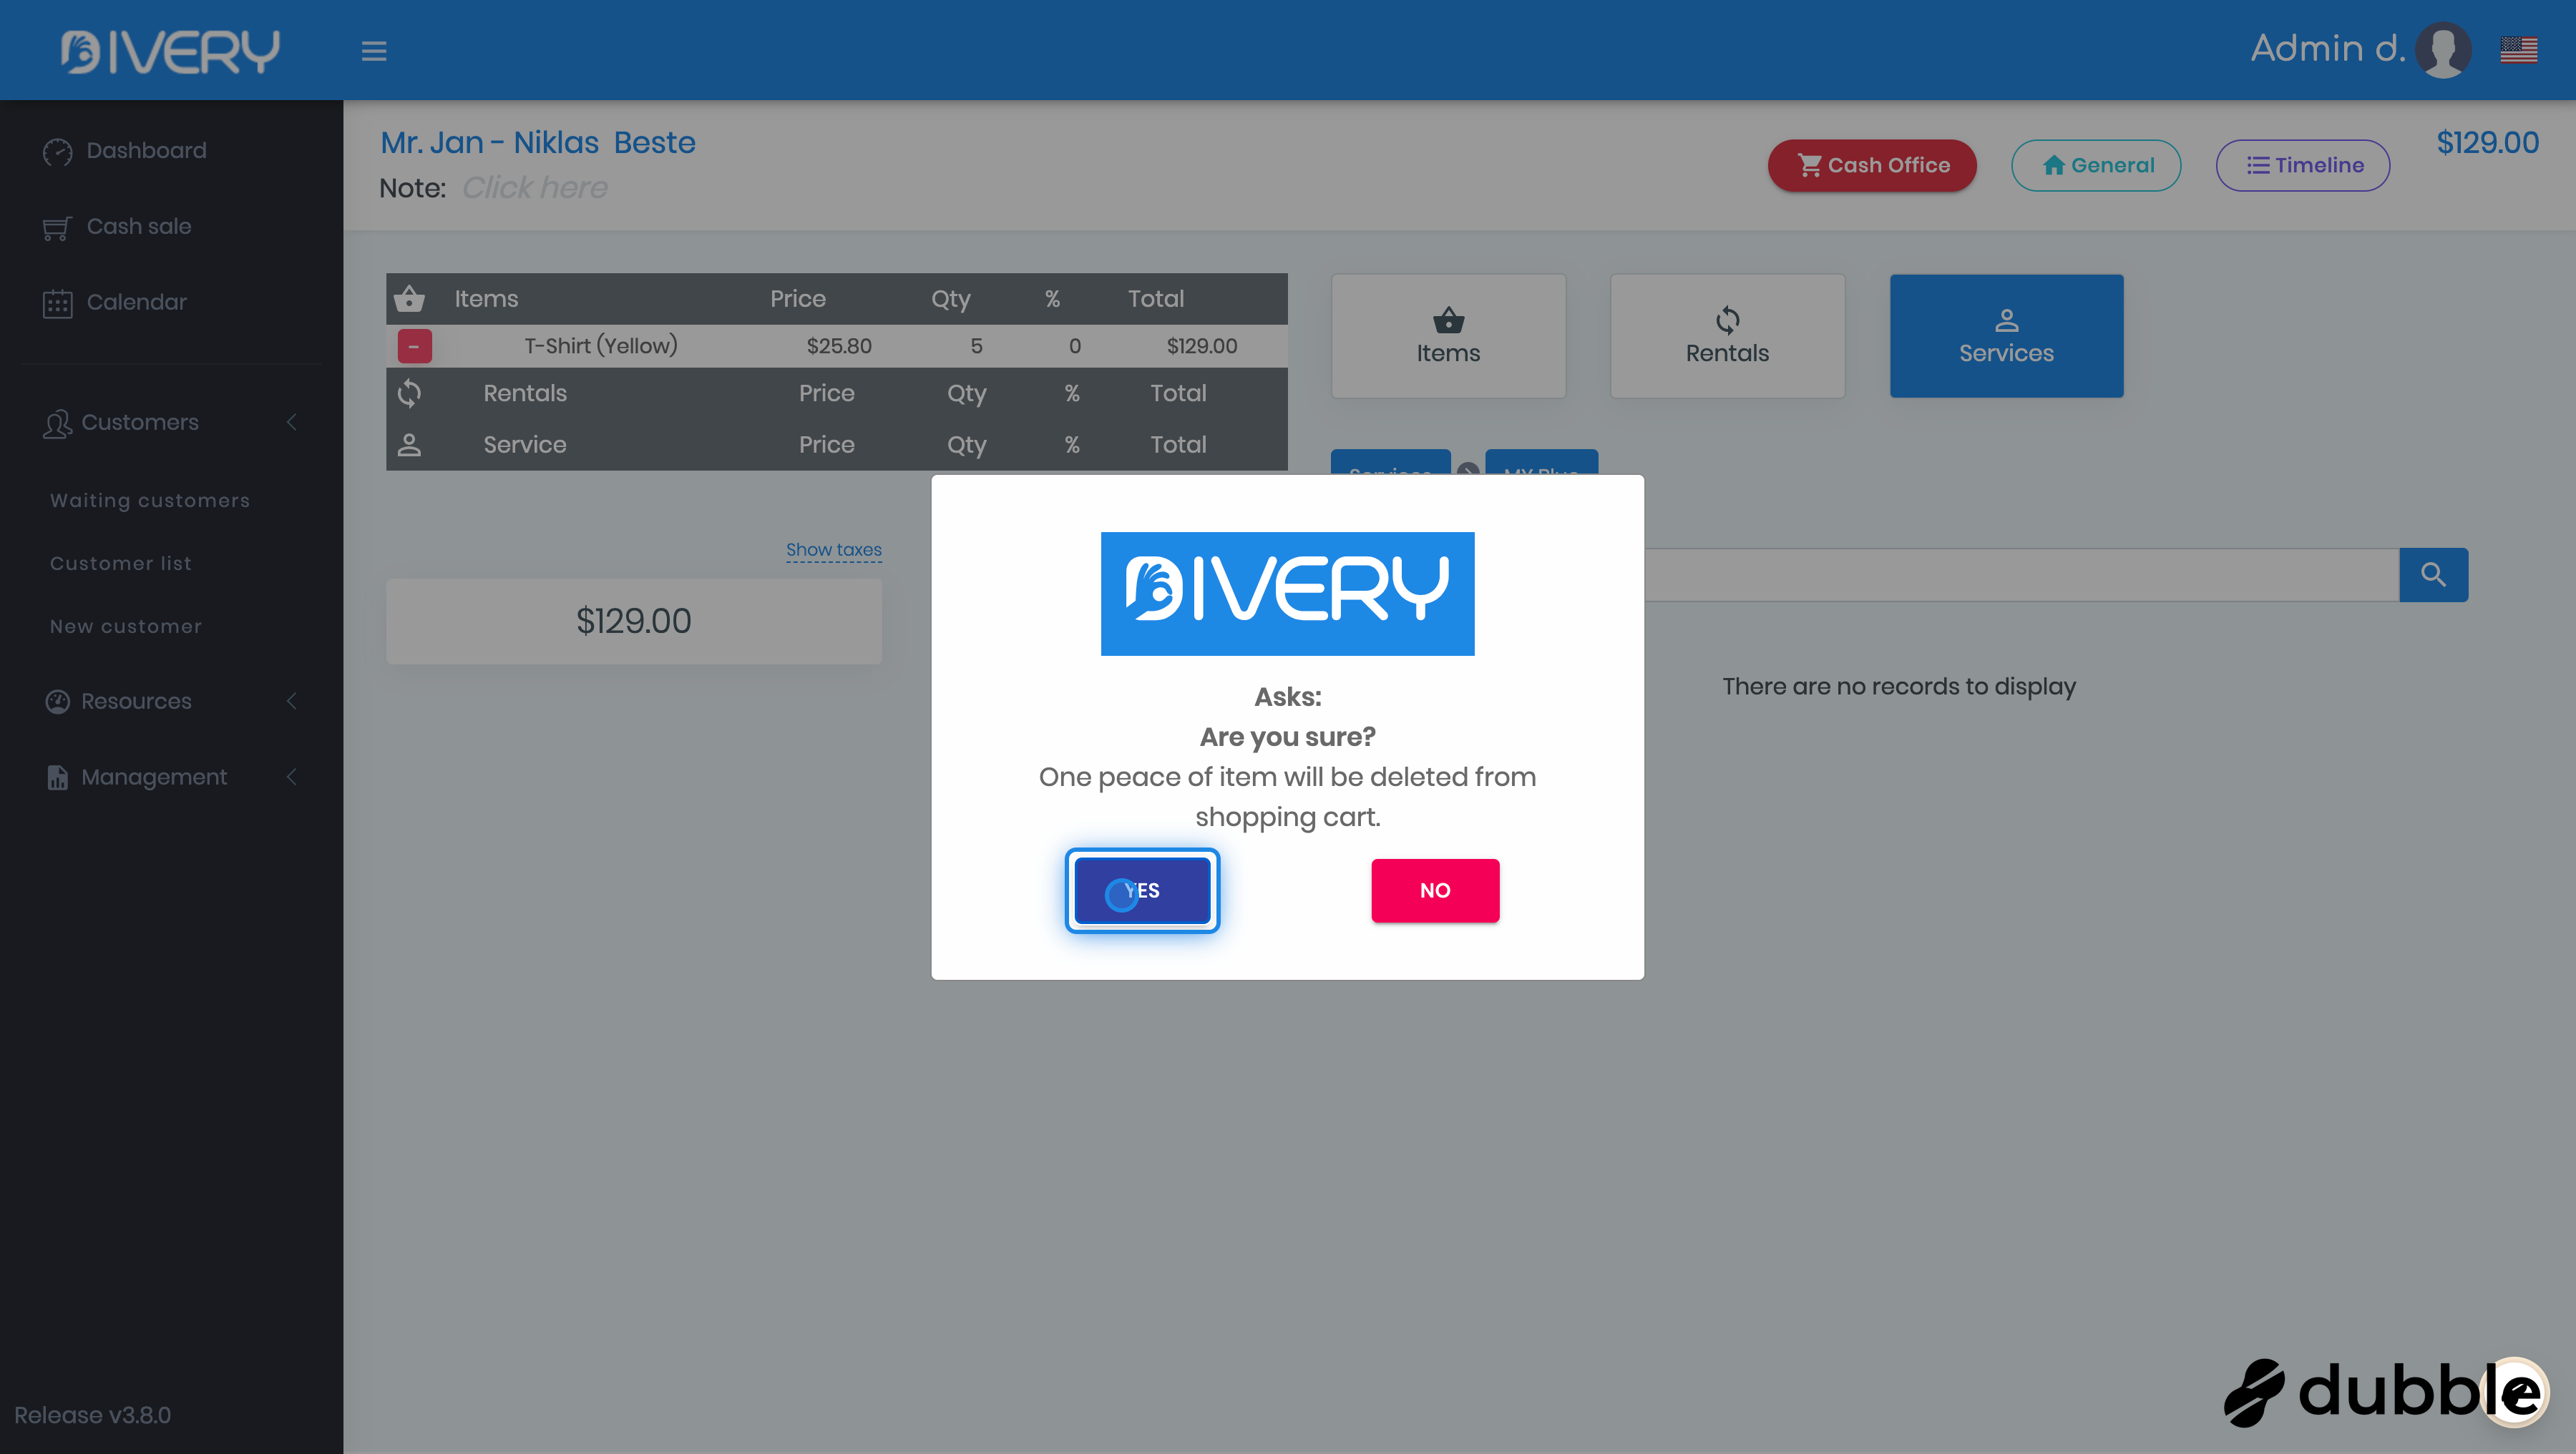Click the Note 'Click here' field
The height and width of the screenshot is (1454, 2576).
[534, 188]
